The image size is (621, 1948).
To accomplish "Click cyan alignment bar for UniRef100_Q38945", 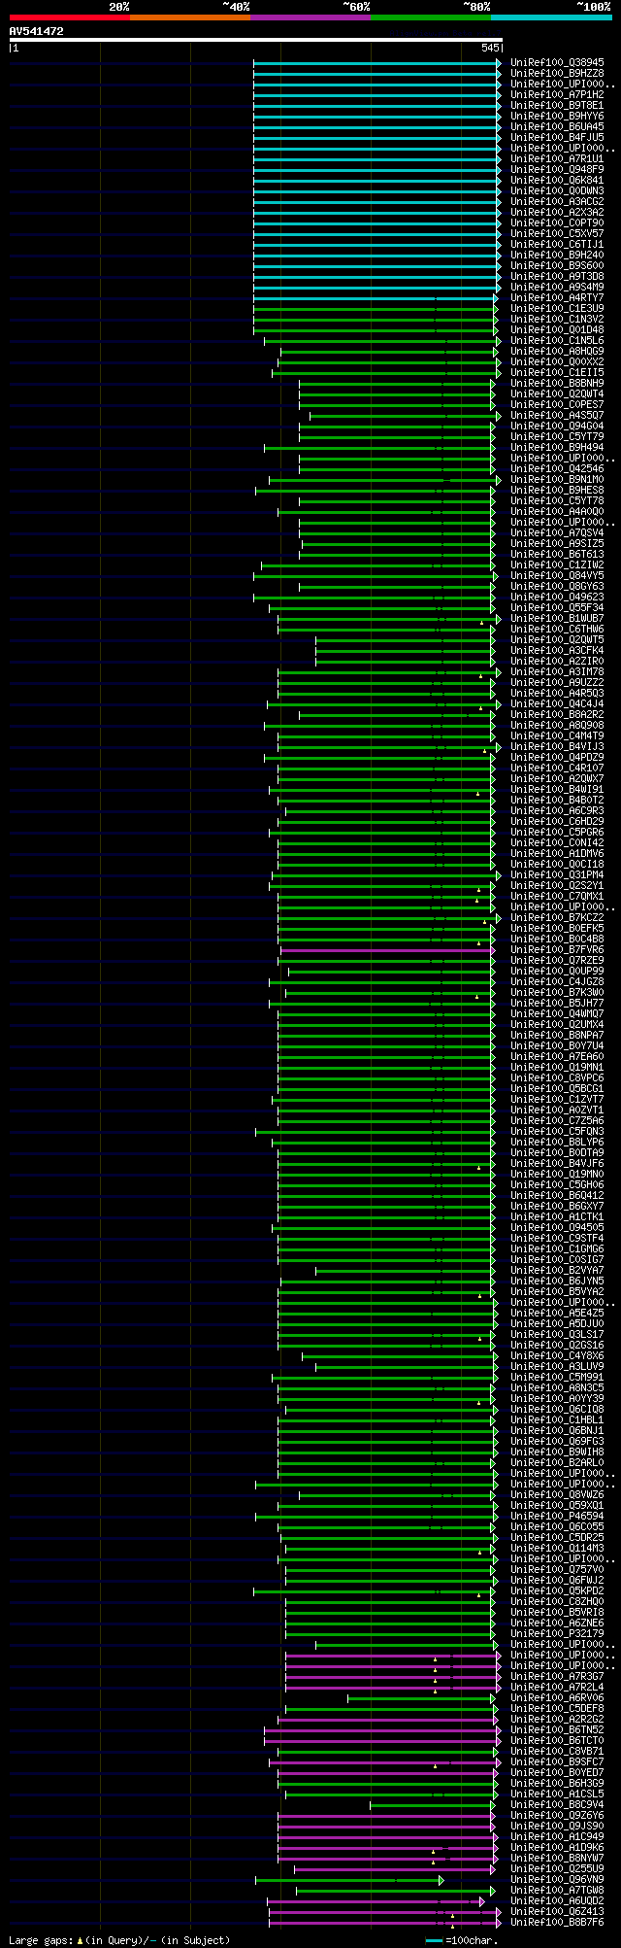I will [377, 63].
